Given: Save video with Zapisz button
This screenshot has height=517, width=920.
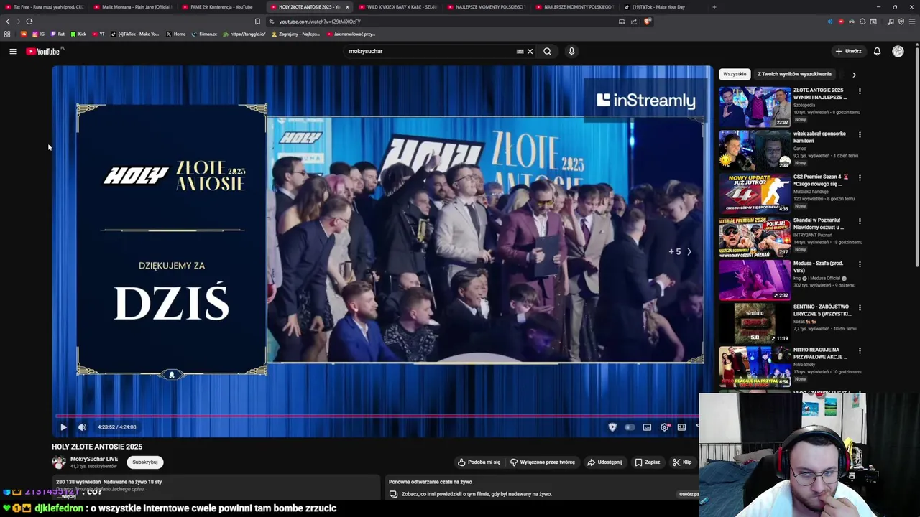Looking at the screenshot, I should click(647, 462).
